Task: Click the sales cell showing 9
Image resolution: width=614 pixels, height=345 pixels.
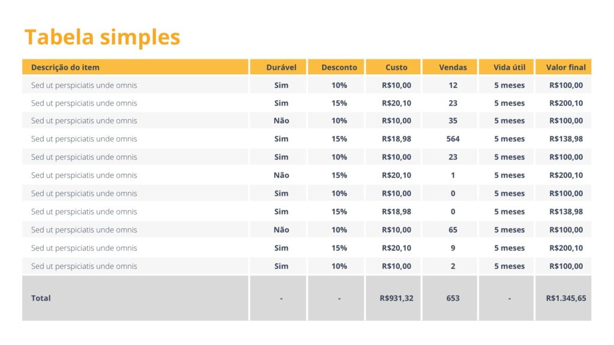Action: coord(453,248)
